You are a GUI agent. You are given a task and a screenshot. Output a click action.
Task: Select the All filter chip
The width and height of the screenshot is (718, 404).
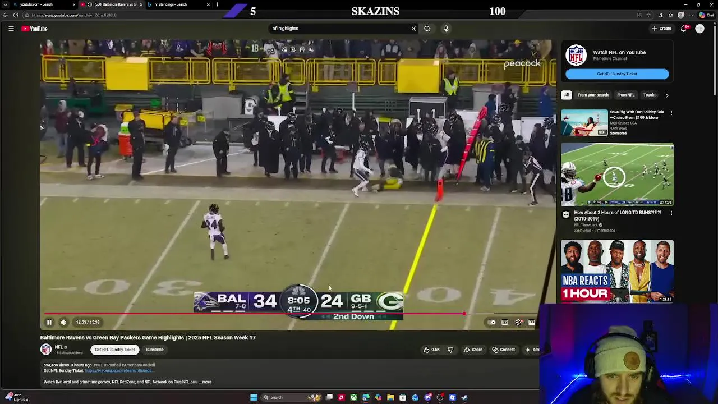click(x=567, y=95)
